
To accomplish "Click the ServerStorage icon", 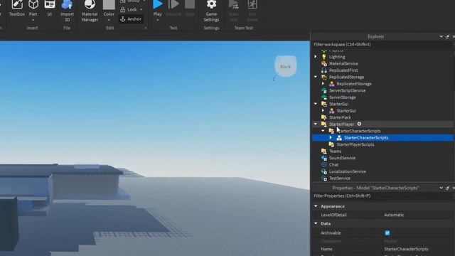I will (324, 97).
